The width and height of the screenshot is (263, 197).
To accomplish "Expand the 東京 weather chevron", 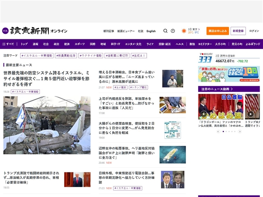I will tap(199, 29).
